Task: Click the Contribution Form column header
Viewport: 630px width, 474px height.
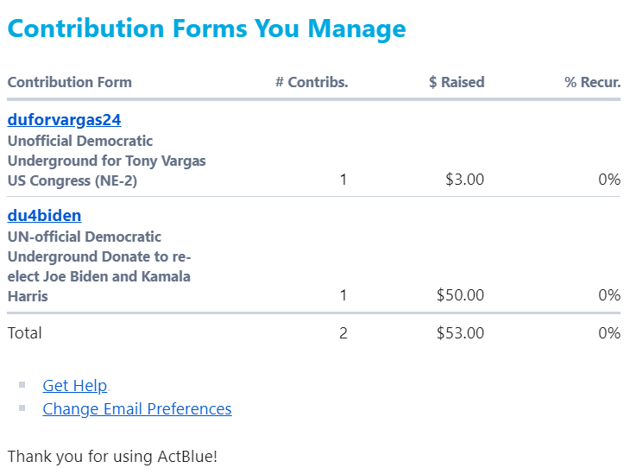Action: pyautogui.click(x=70, y=83)
